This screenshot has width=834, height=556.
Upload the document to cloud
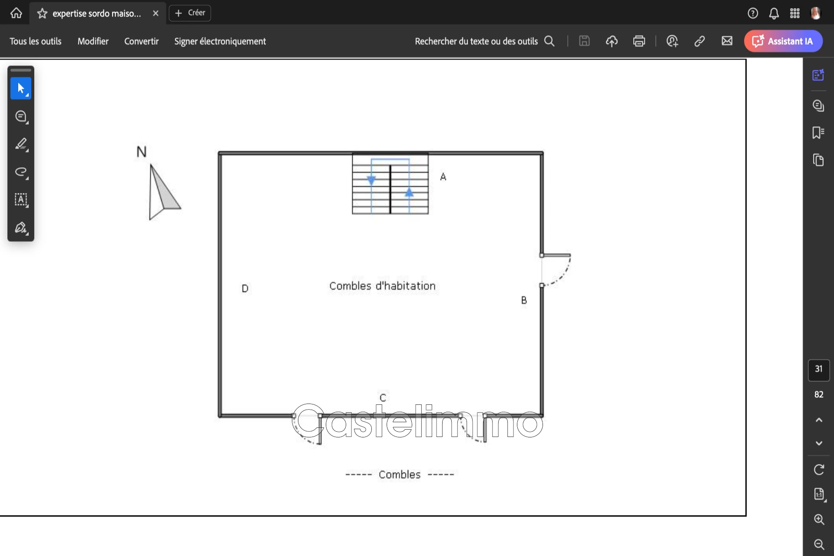[x=612, y=41]
